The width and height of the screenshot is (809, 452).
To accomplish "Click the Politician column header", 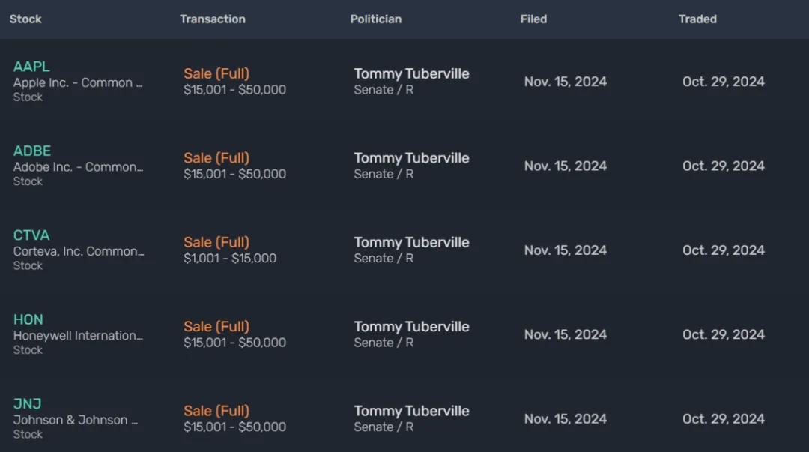I will [375, 19].
